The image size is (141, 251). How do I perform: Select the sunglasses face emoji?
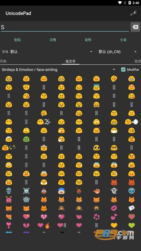click(x=96, y=148)
